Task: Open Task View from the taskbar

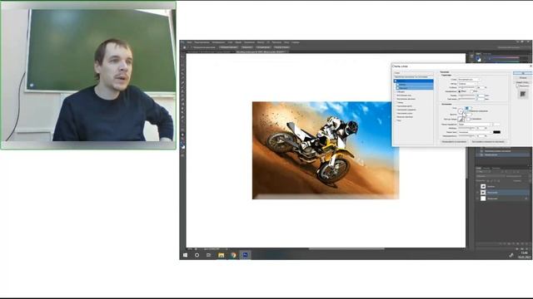Action: pos(208,255)
